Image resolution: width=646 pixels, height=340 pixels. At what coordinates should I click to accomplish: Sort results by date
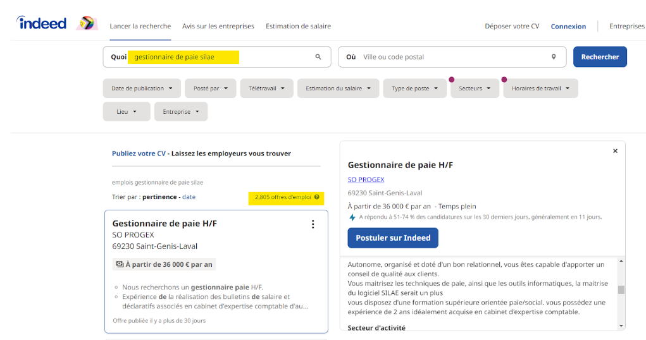[189, 197]
